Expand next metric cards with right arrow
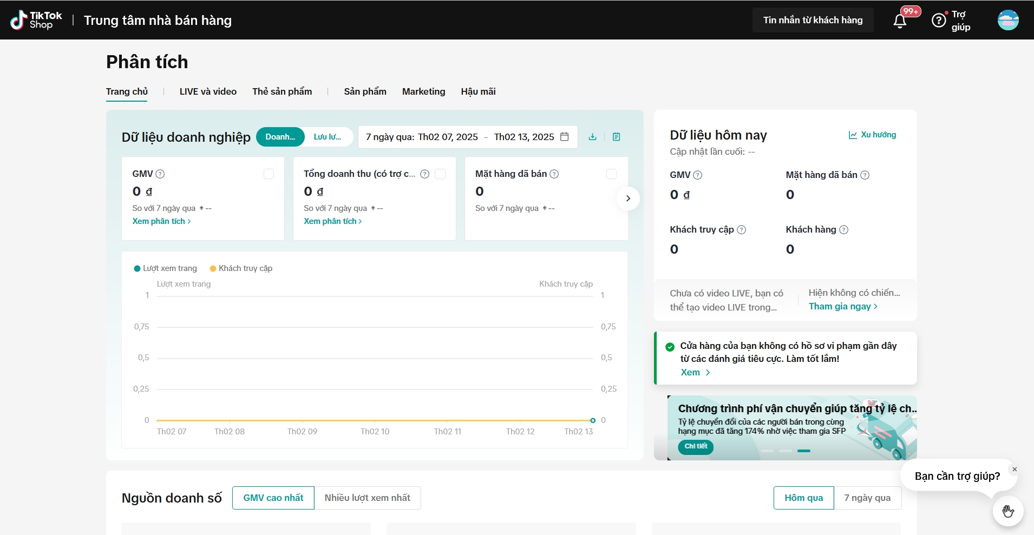The image size is (1034, 535). (628, 199)
